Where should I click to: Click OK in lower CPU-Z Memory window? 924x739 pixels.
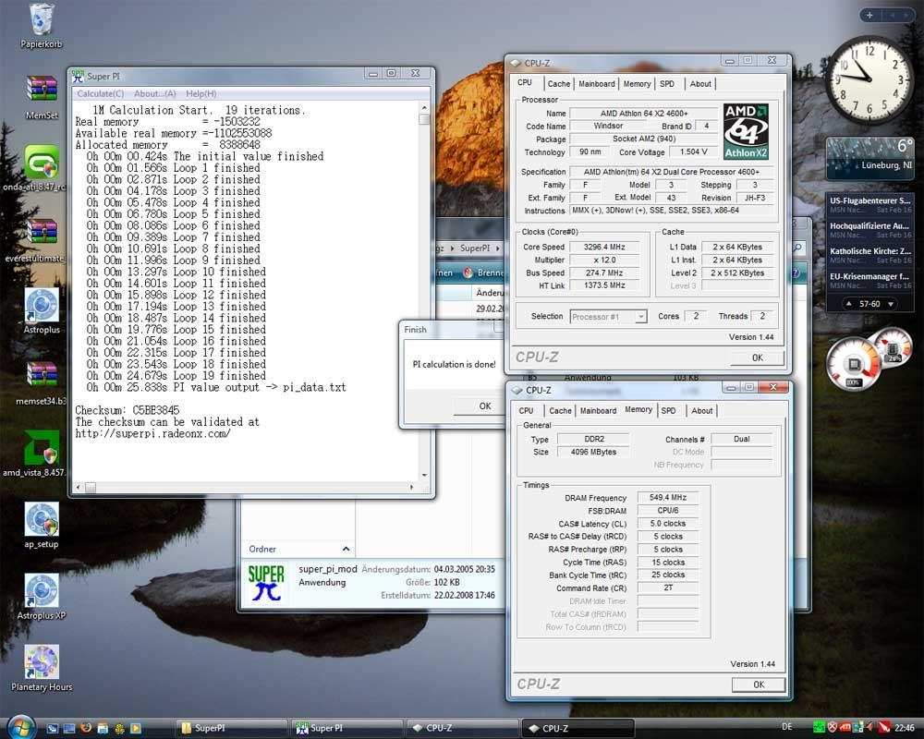759,684
